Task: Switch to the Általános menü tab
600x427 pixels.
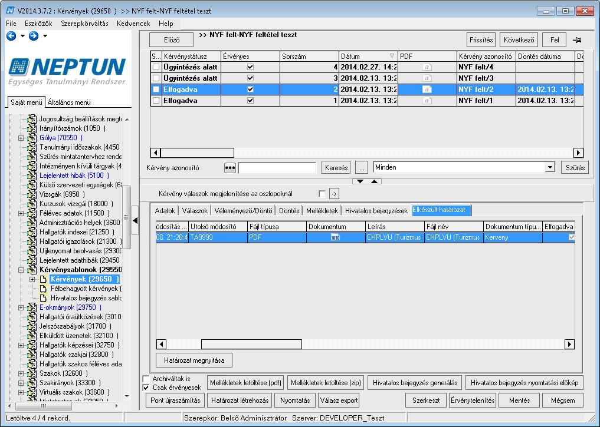Action: tap(69, 102)
